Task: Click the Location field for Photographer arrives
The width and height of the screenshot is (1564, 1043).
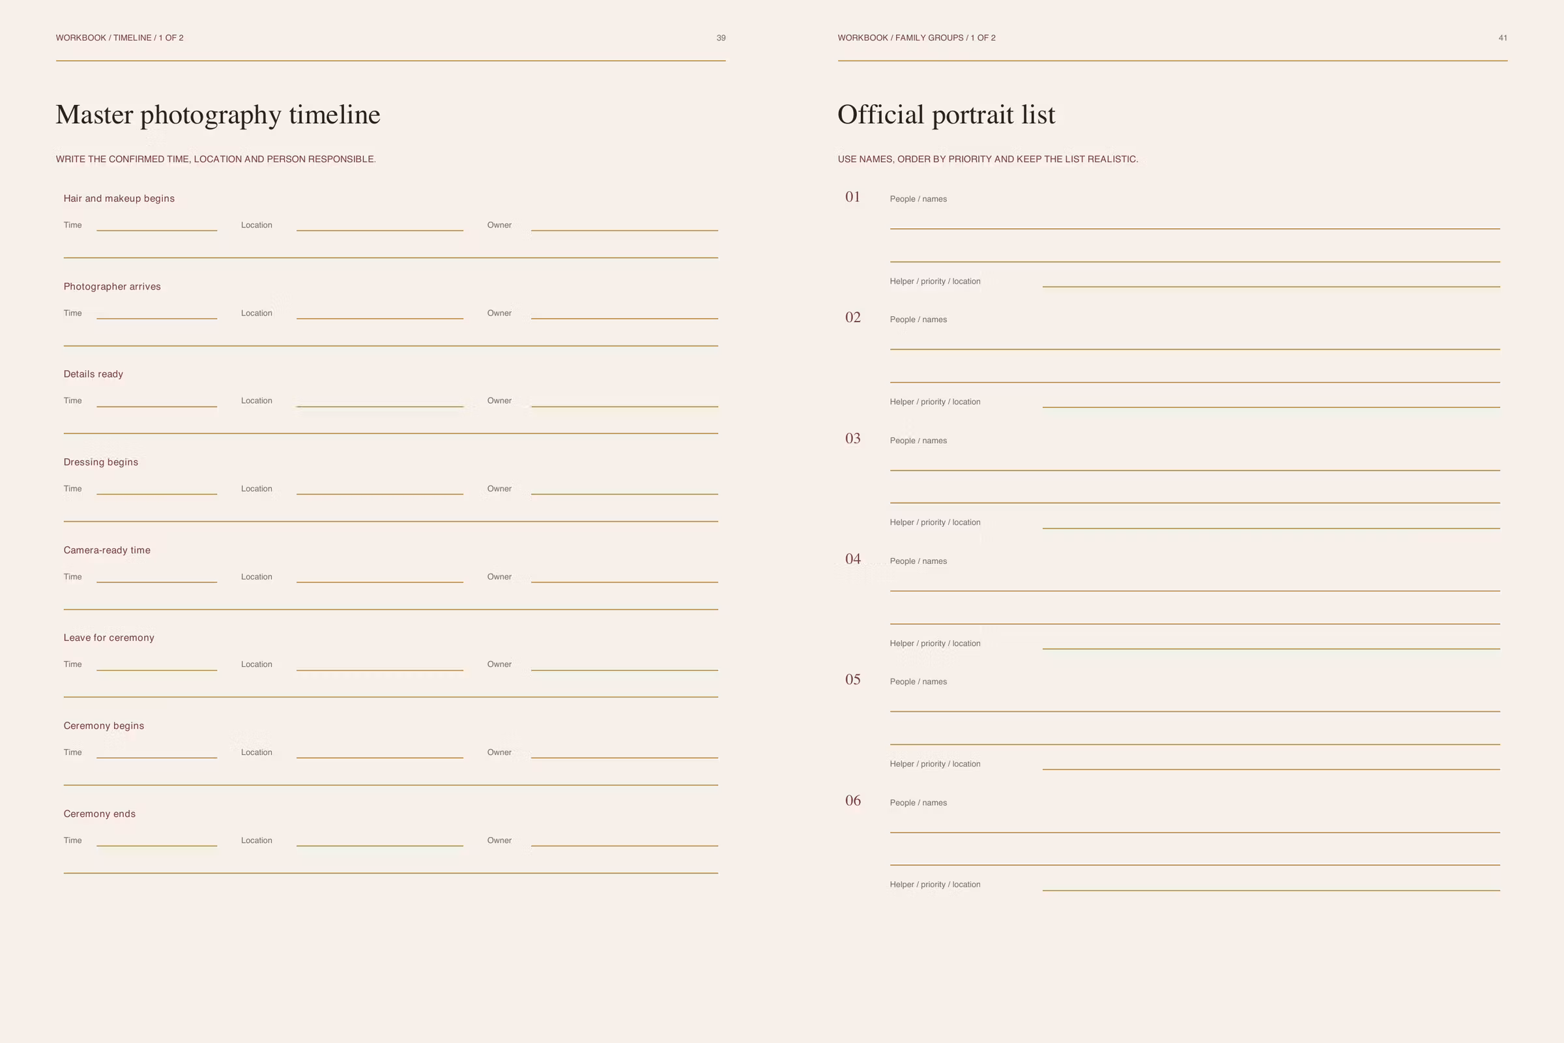Action: click(380, 313)
